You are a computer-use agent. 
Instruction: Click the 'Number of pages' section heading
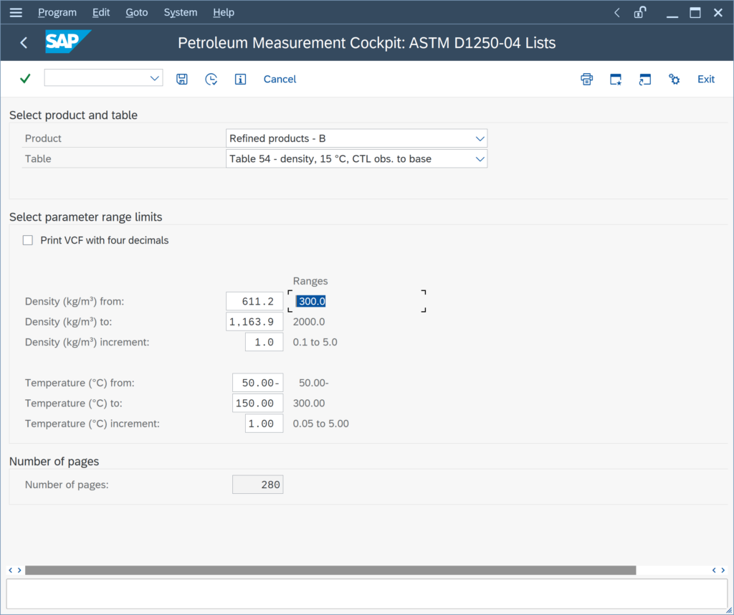point(54,462)
